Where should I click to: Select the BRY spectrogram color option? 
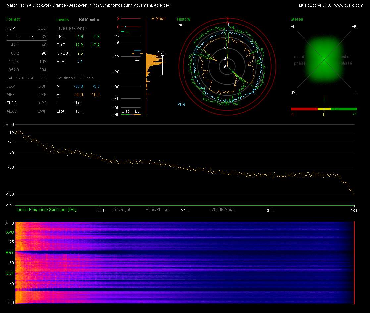click(x=10, y=253)
